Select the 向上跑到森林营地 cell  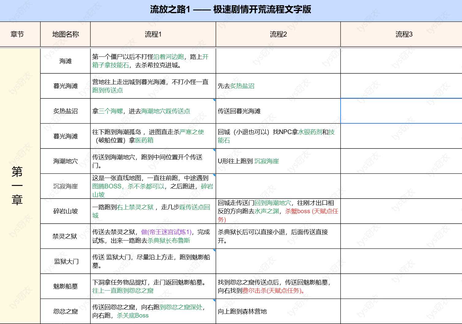click(x=278, y=311)
